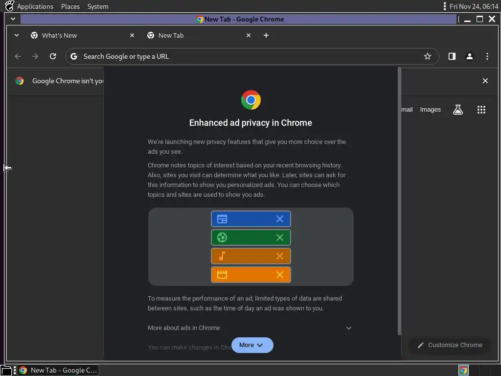Open the side panel icon
This screenshot has height=376, width=501.
(x=452, y=56)
